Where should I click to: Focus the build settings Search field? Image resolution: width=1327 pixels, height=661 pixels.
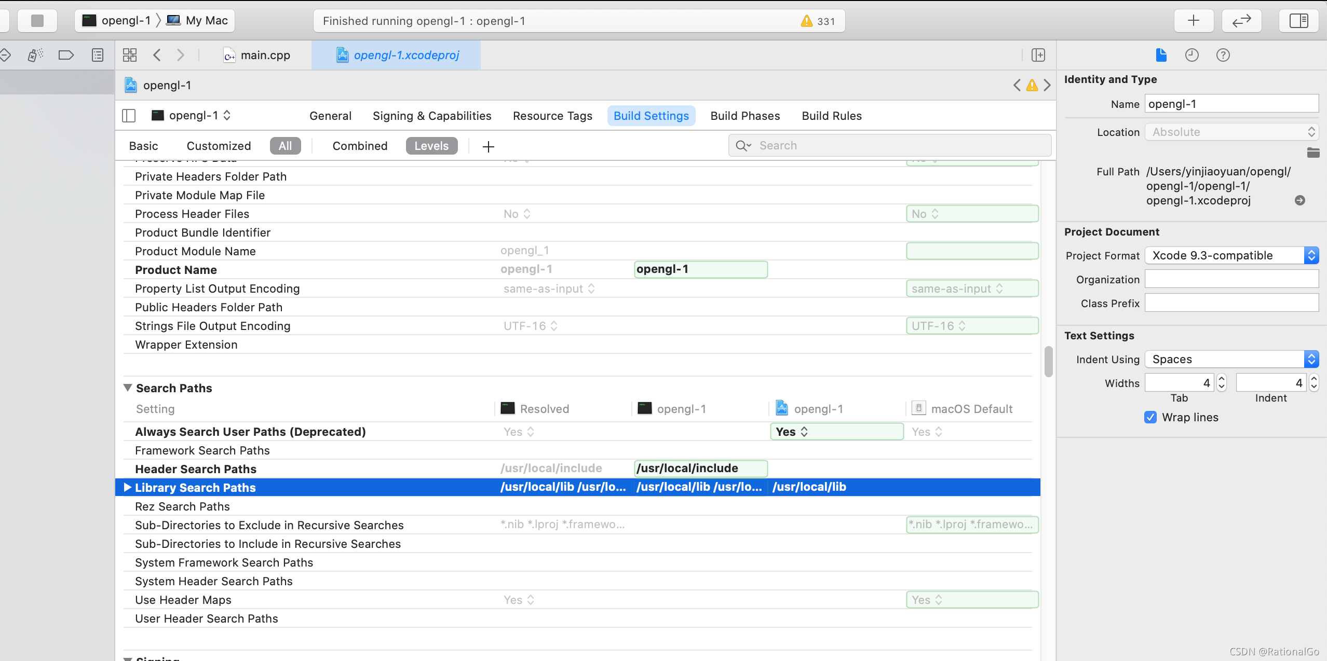(890, 146)
